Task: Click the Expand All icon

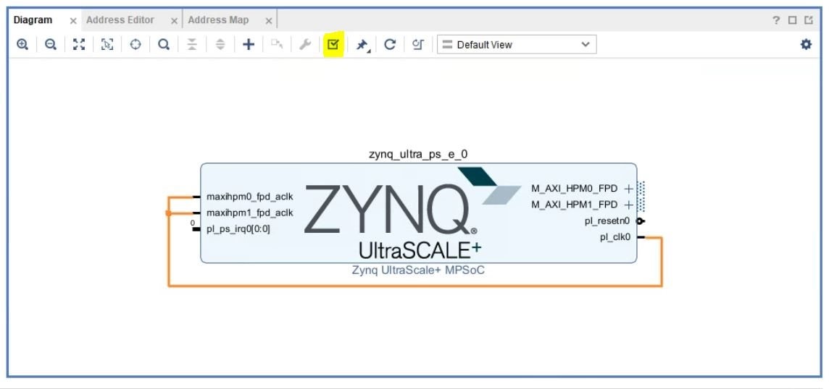Action: coord(220,45)
